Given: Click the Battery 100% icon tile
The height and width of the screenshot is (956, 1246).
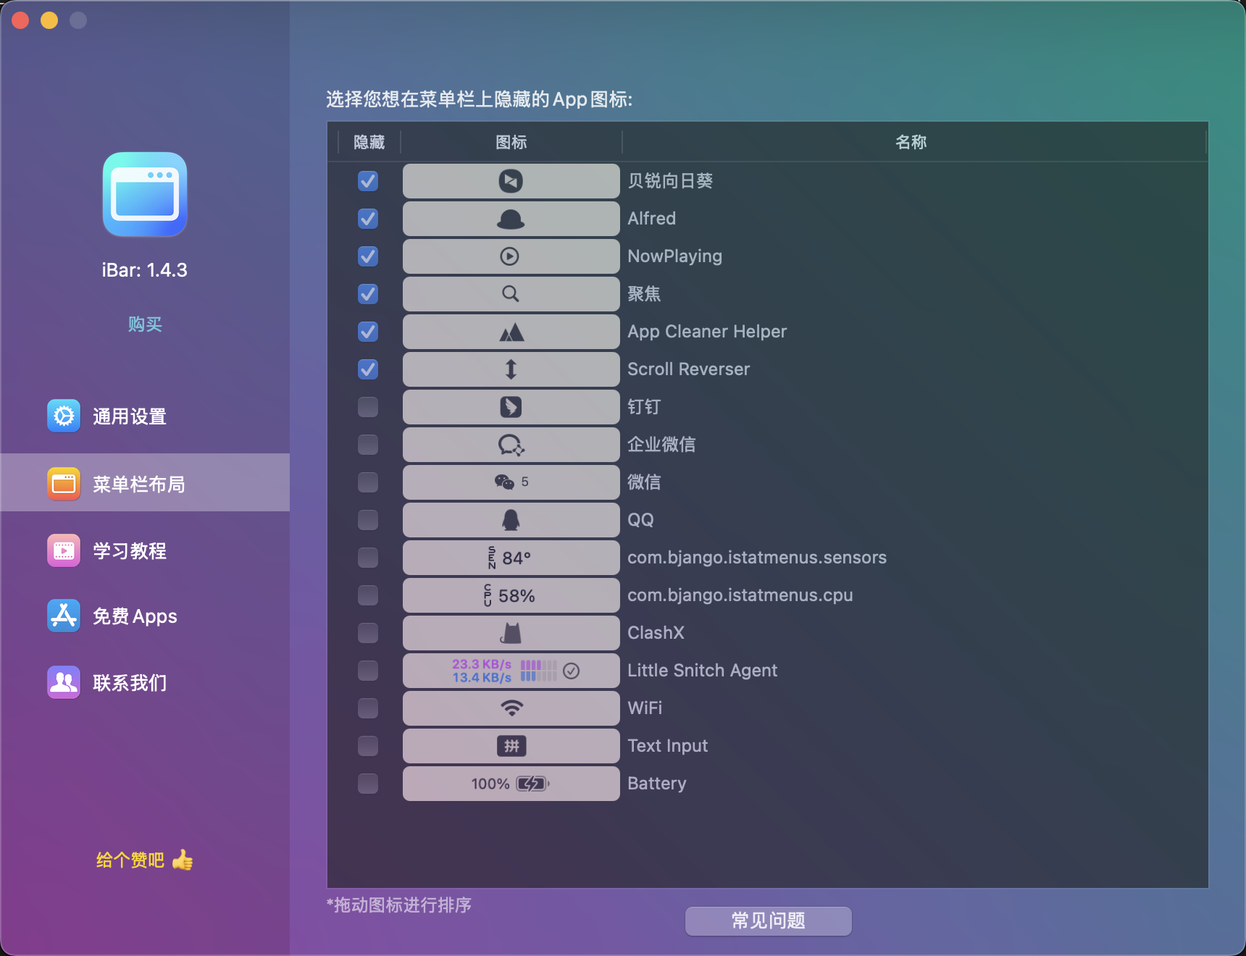Looking at the screenshot, I should pyautogui.click(x=511, y=784).
